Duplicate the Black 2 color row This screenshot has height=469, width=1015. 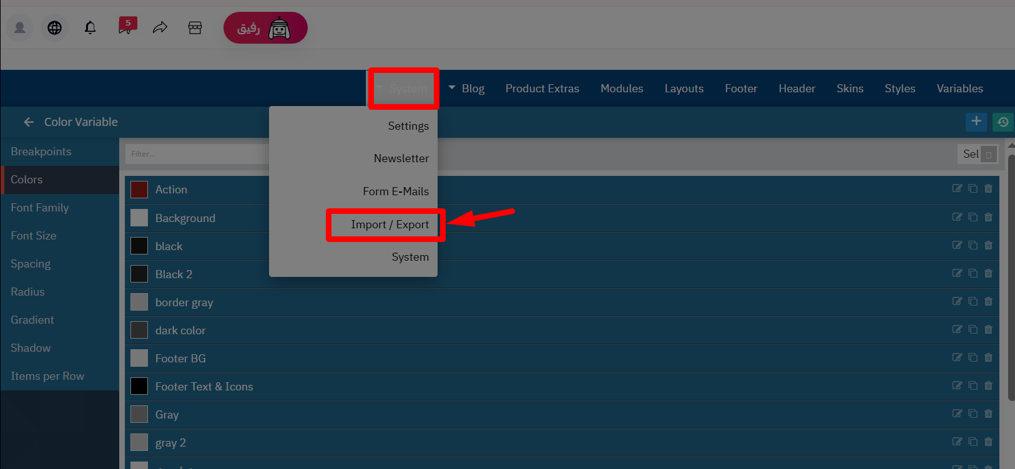(973, 273)
